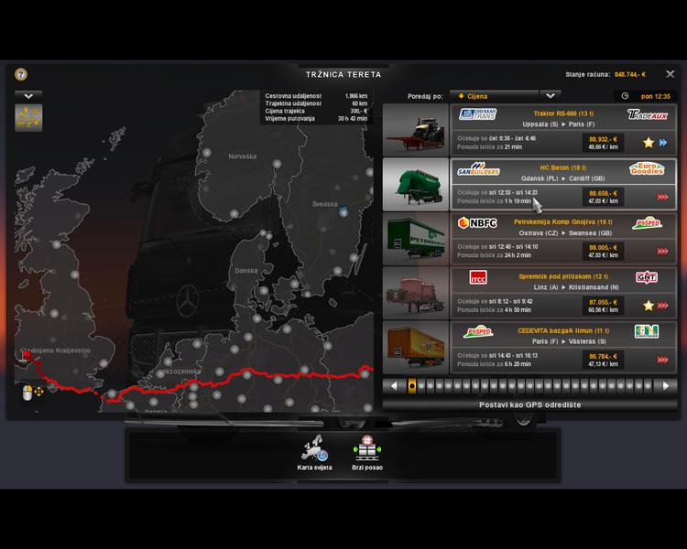
Task: Open Karta svijeta world map
Action: tap(315, 454)
